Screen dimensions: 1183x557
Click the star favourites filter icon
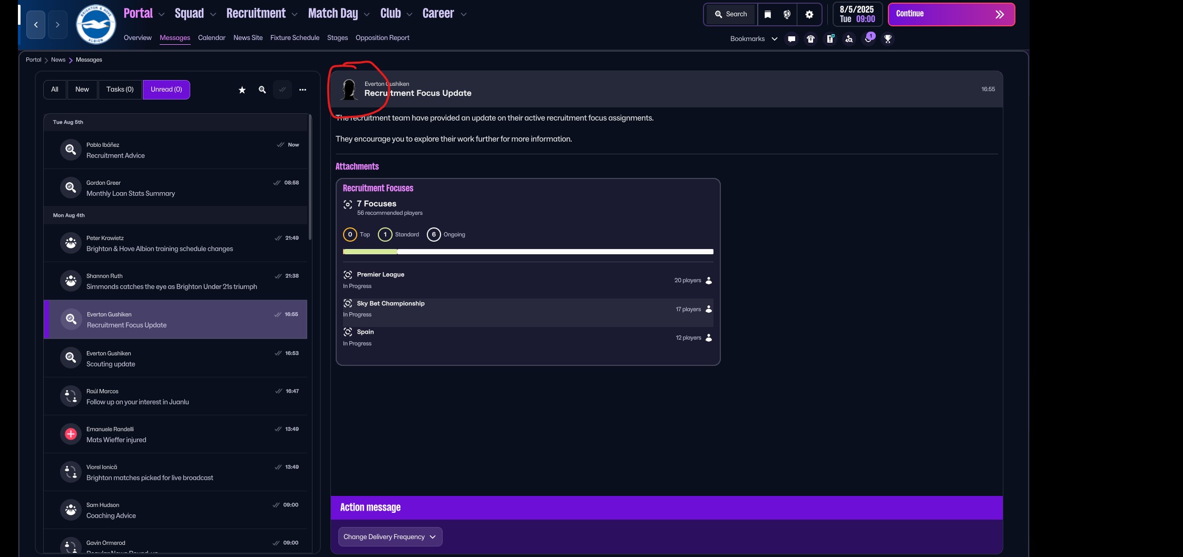tap(242, 90)
